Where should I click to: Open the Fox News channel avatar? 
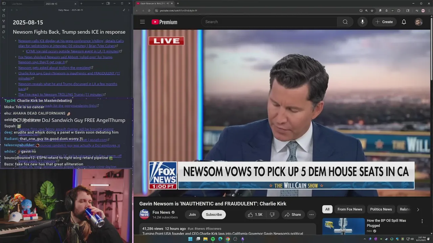point(144,214)
